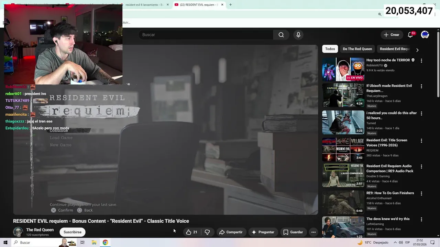Click the Crear button

[392, 35]
